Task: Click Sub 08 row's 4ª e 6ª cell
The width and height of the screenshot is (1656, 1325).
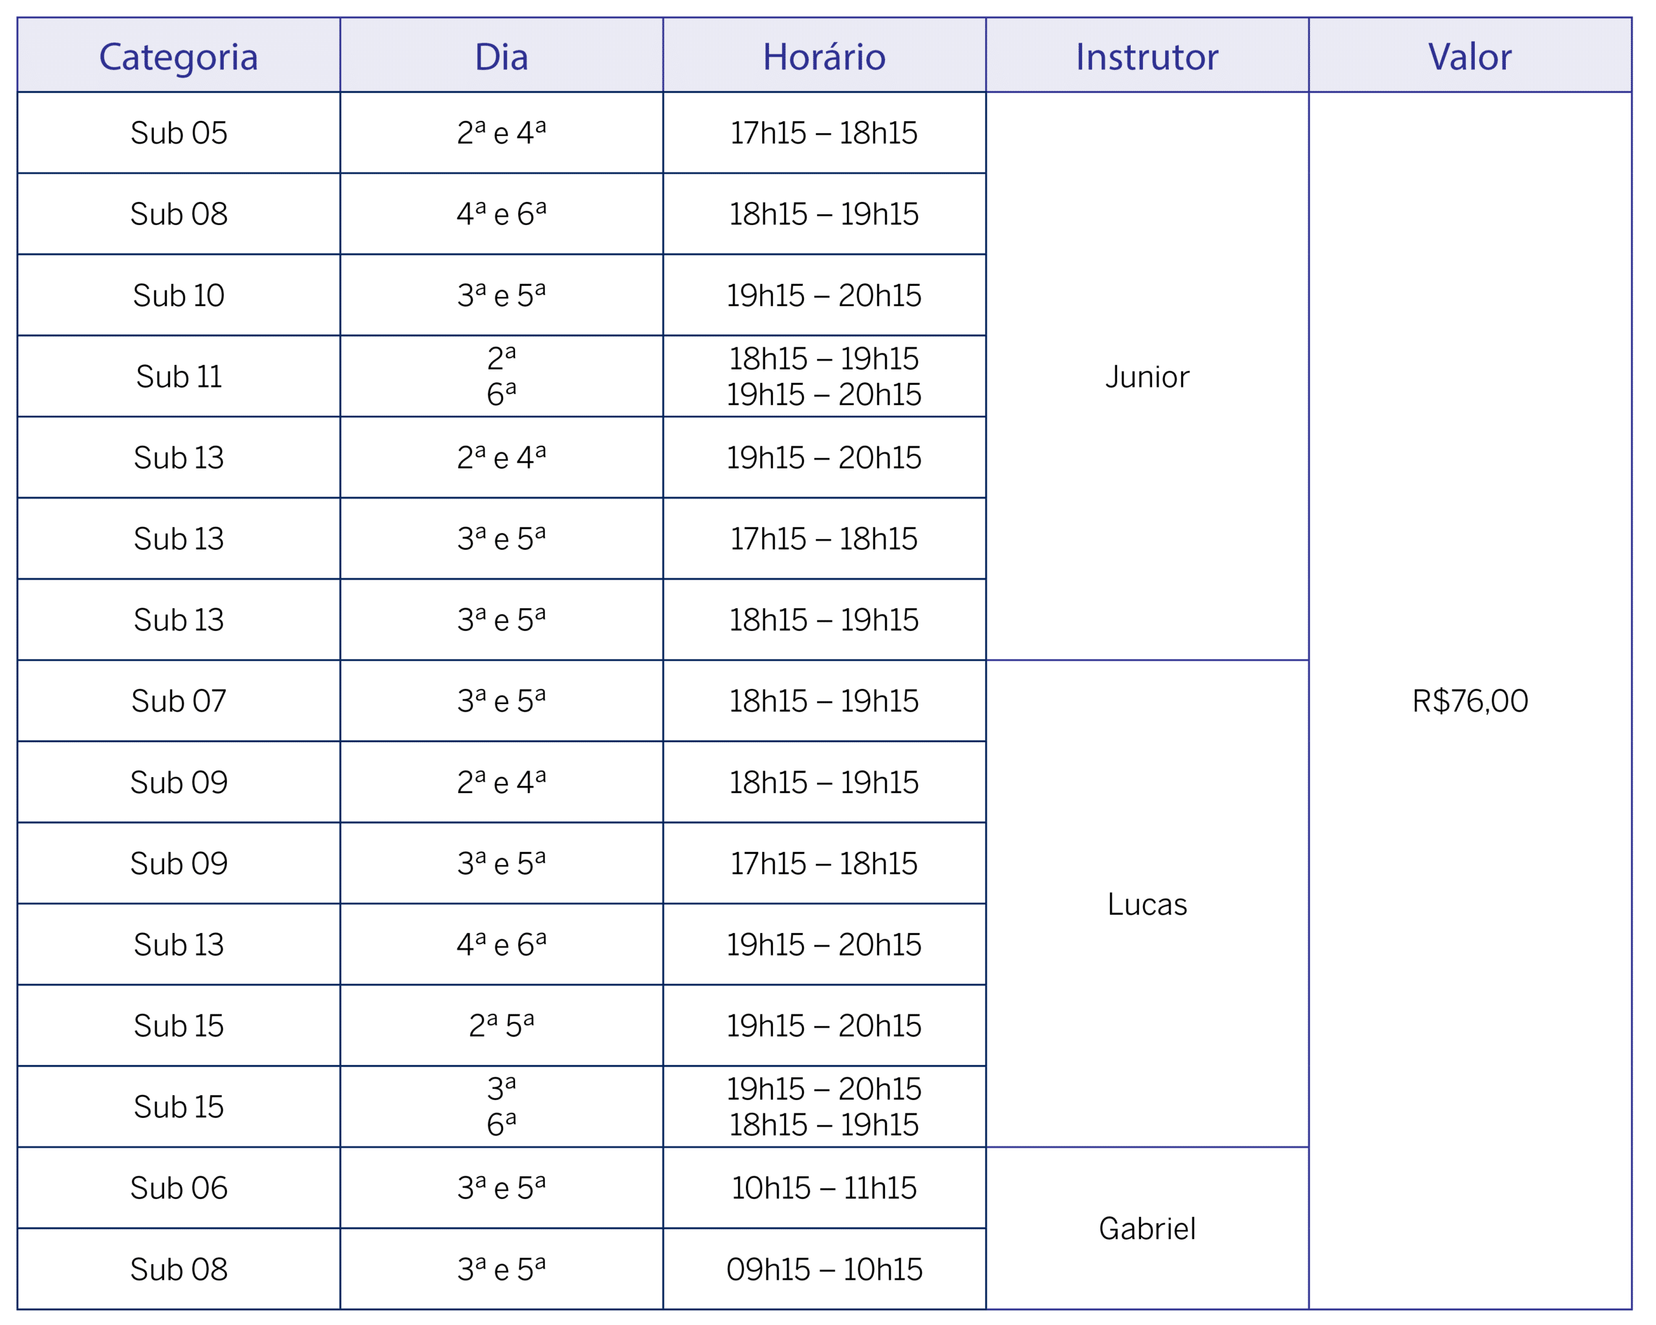Action: [501, 214]
